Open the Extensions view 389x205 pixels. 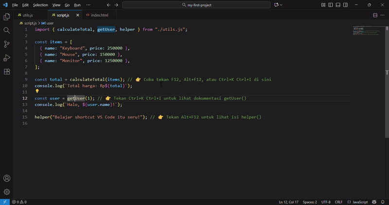point(7,72)
